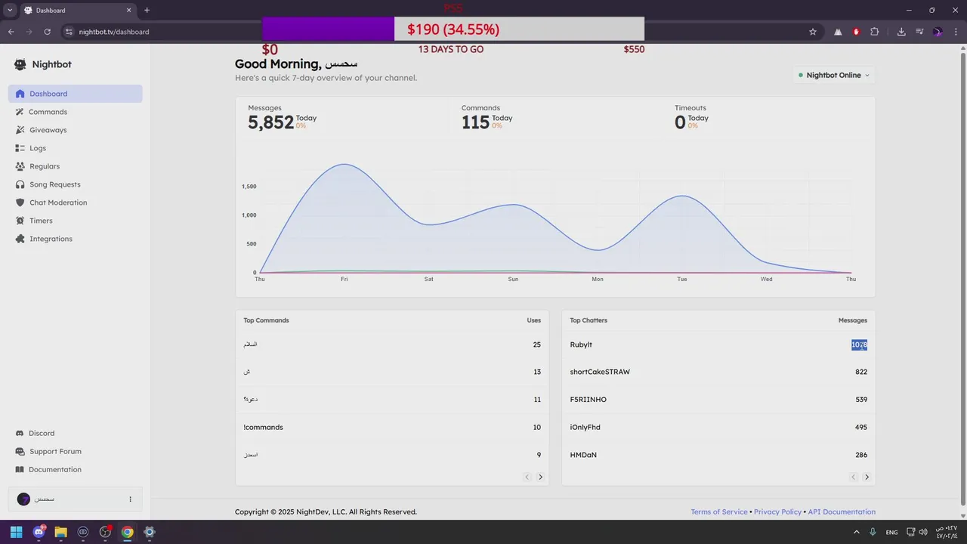Viewport: 967px width, 544px height.
Task: Open the Integrations page
Action: [x=75, y=239]
